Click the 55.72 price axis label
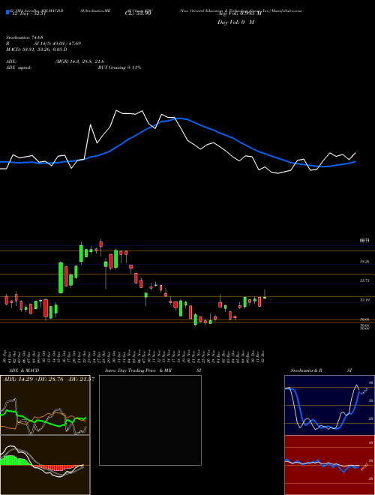Viewport: 375px width, 495px height. (364, 280)
